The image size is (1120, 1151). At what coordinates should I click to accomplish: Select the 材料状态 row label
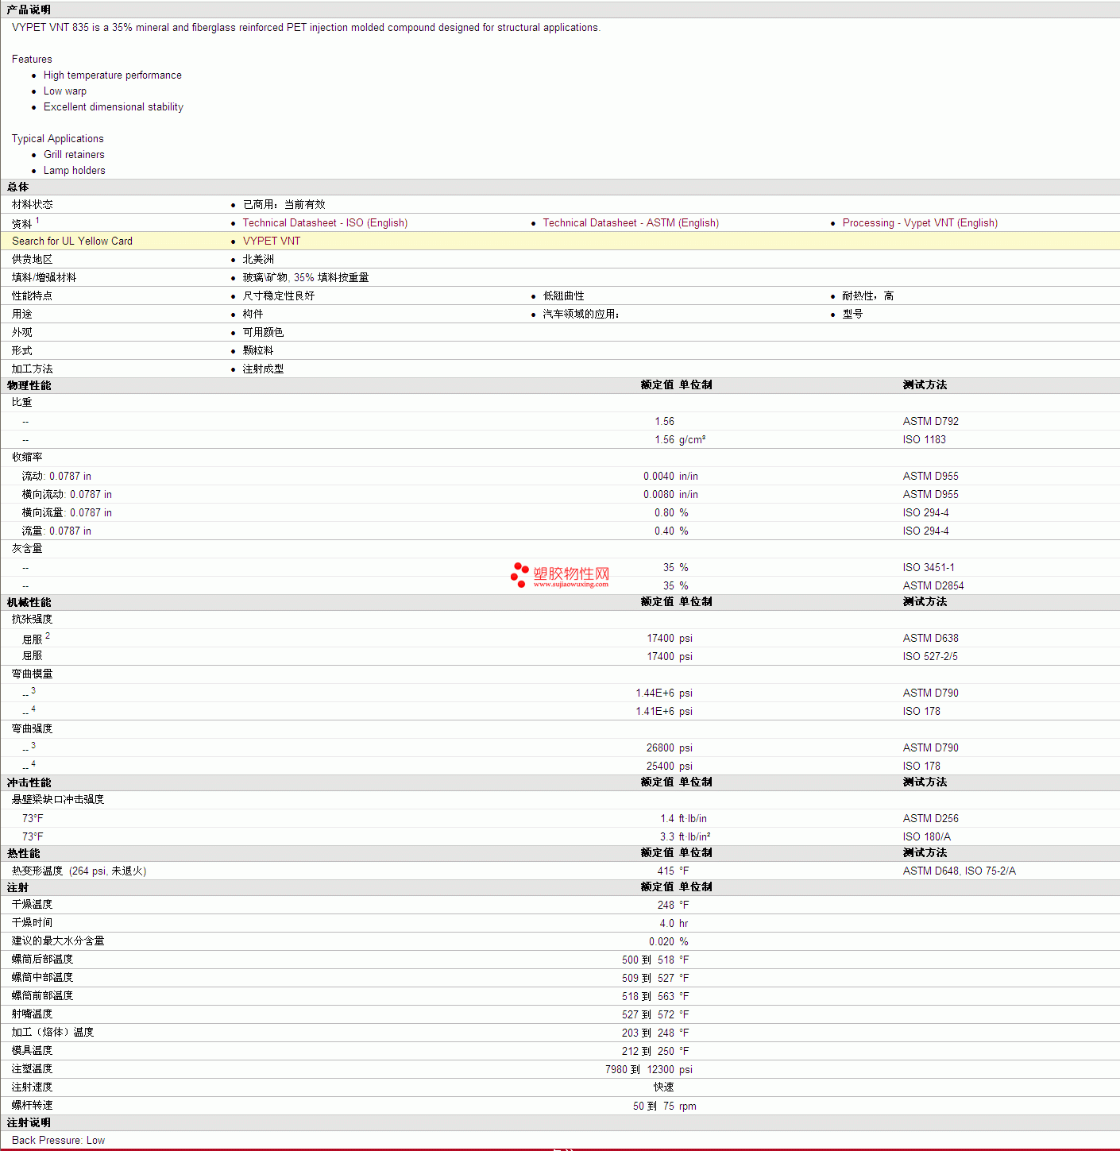pos(32,205)
